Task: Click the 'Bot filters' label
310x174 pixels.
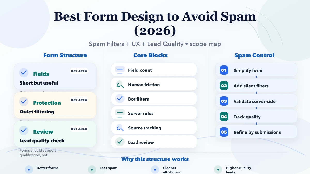Action: tap(138, 99)
